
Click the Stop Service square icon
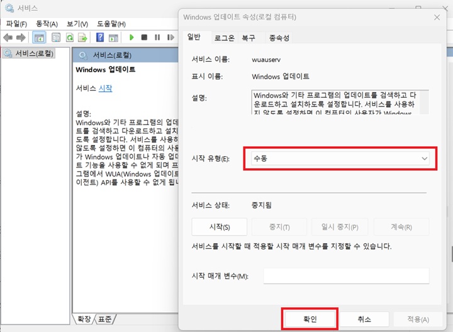click(x=144, y=37)
